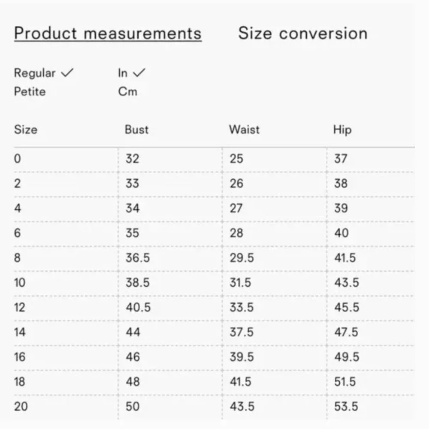Select the size 0 row label
Image resolution: width=429 pixels, height=429 pixels.
point(17,159)
